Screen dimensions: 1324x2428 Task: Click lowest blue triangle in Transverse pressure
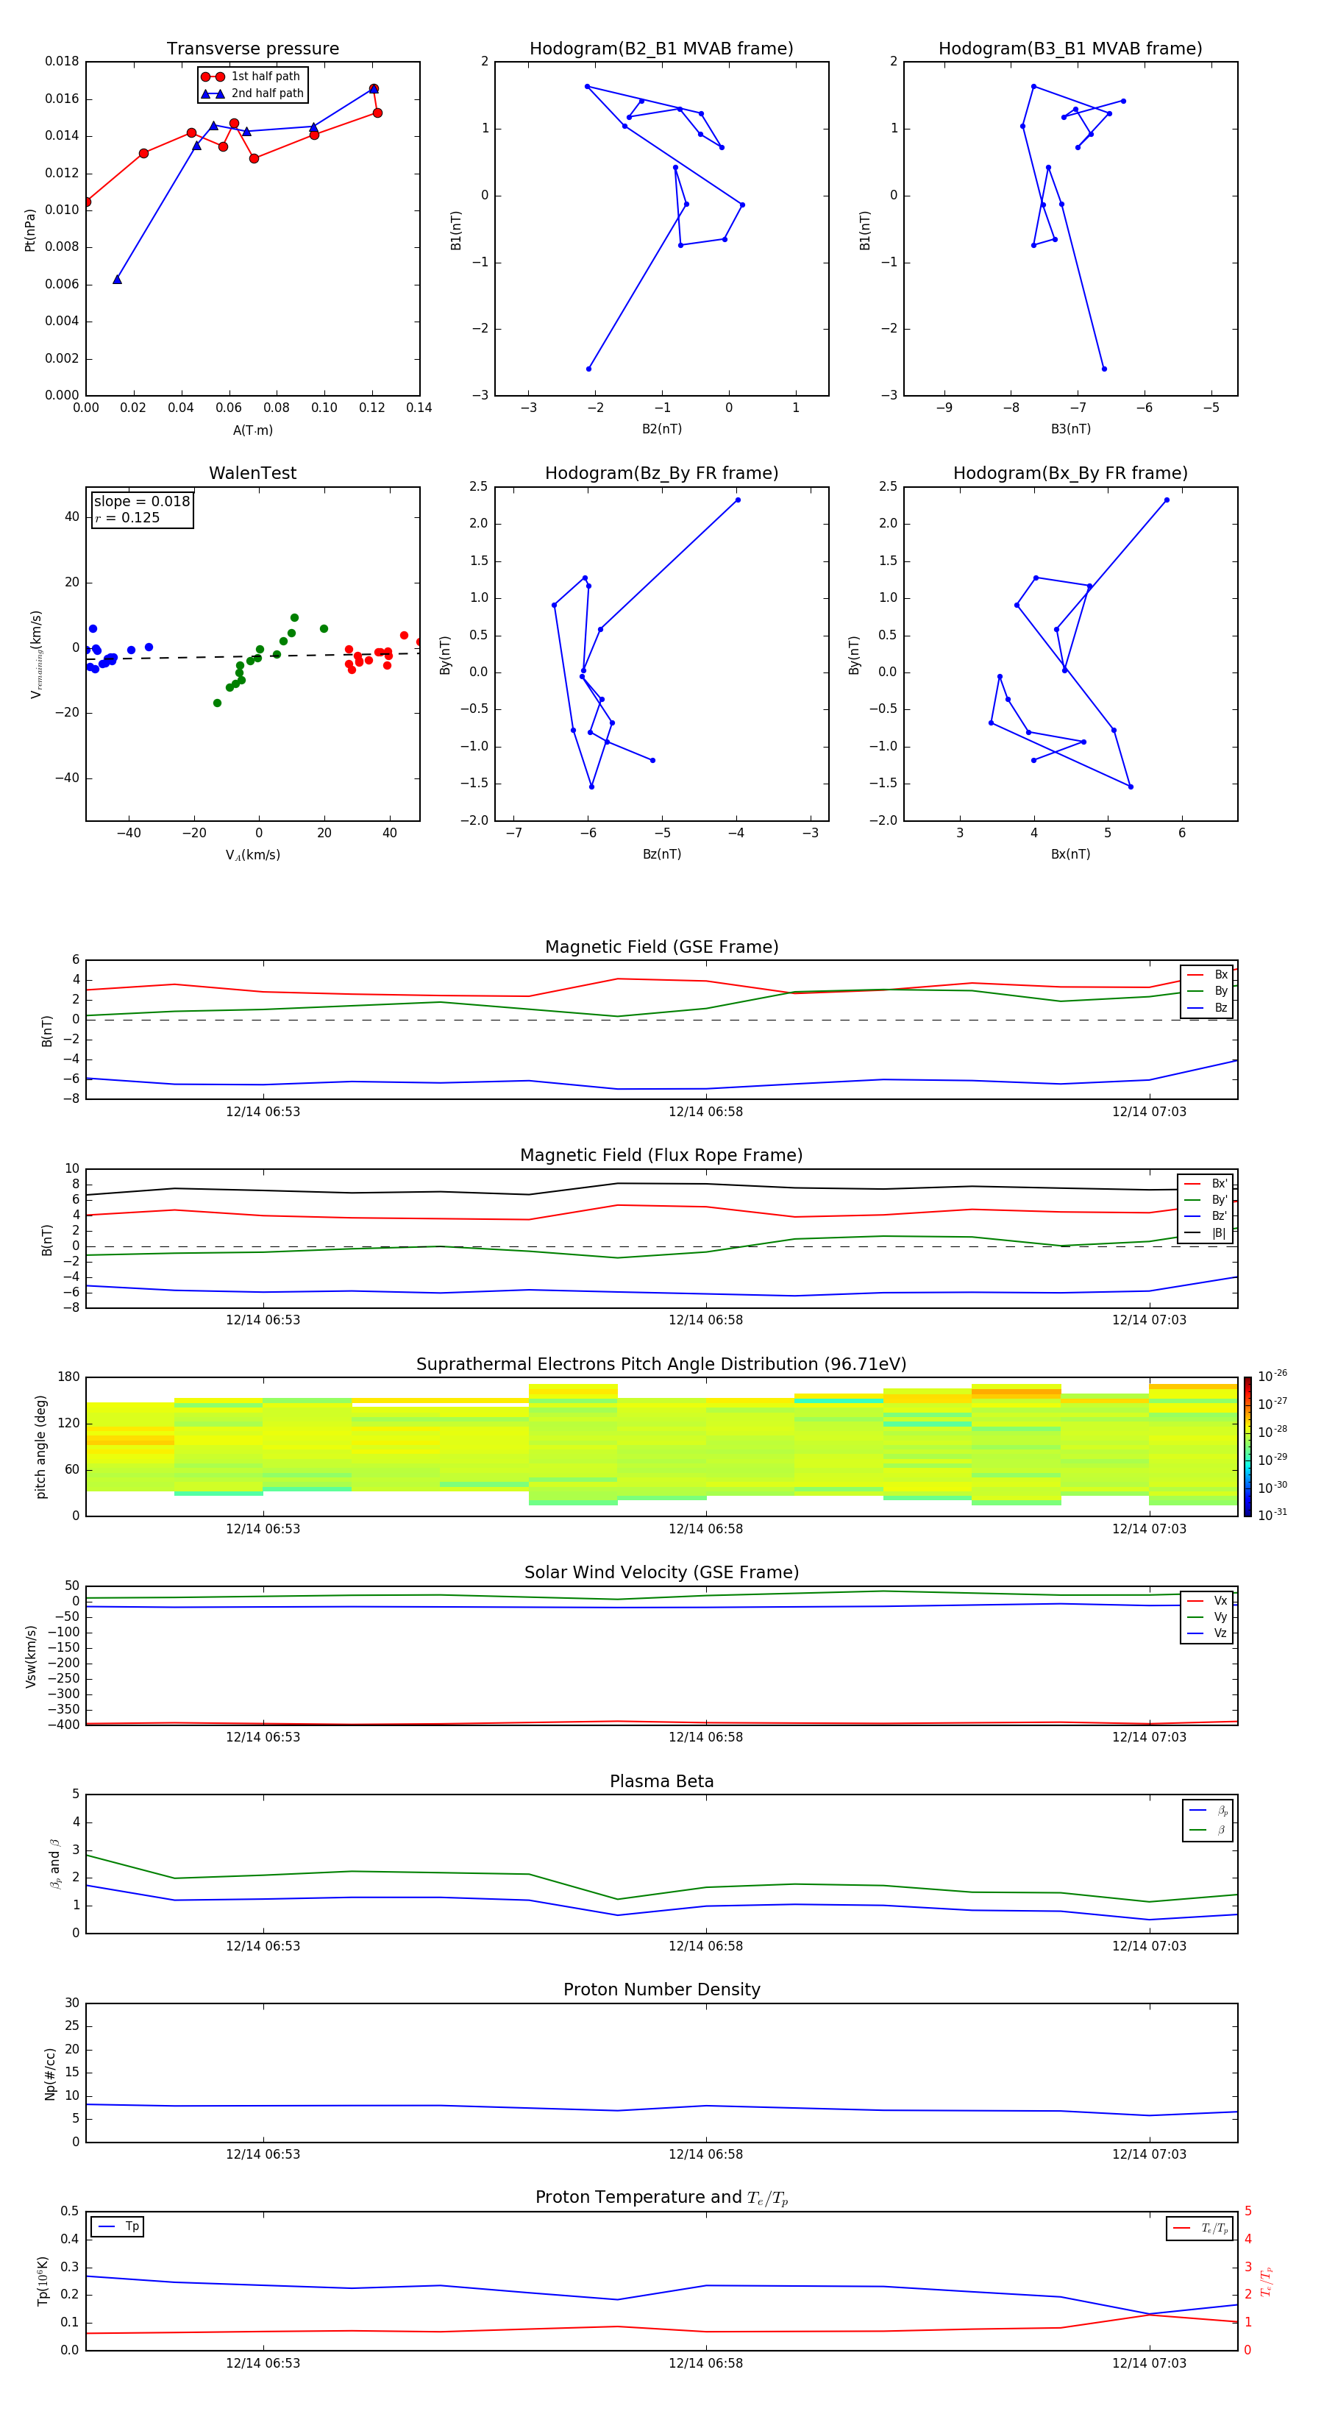117,279
